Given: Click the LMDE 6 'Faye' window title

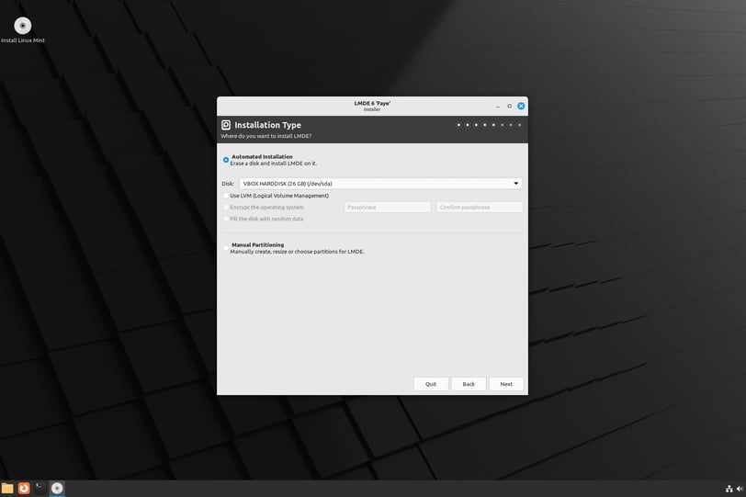Looking at the screenshot, I should pos(372,103).
